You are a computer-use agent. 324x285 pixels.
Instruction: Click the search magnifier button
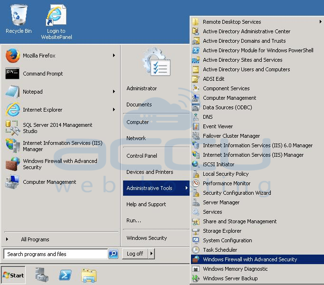click(x=113, y=254)
